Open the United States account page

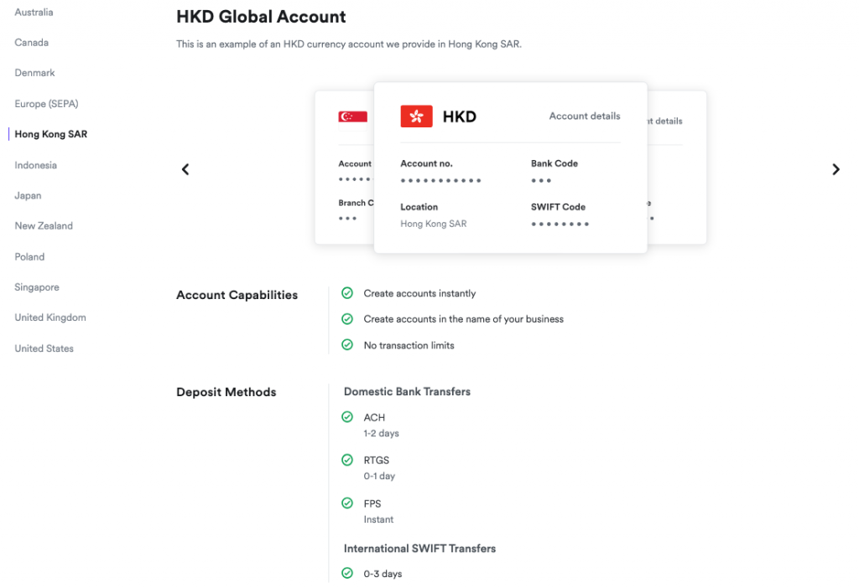(x=44, y=348)
